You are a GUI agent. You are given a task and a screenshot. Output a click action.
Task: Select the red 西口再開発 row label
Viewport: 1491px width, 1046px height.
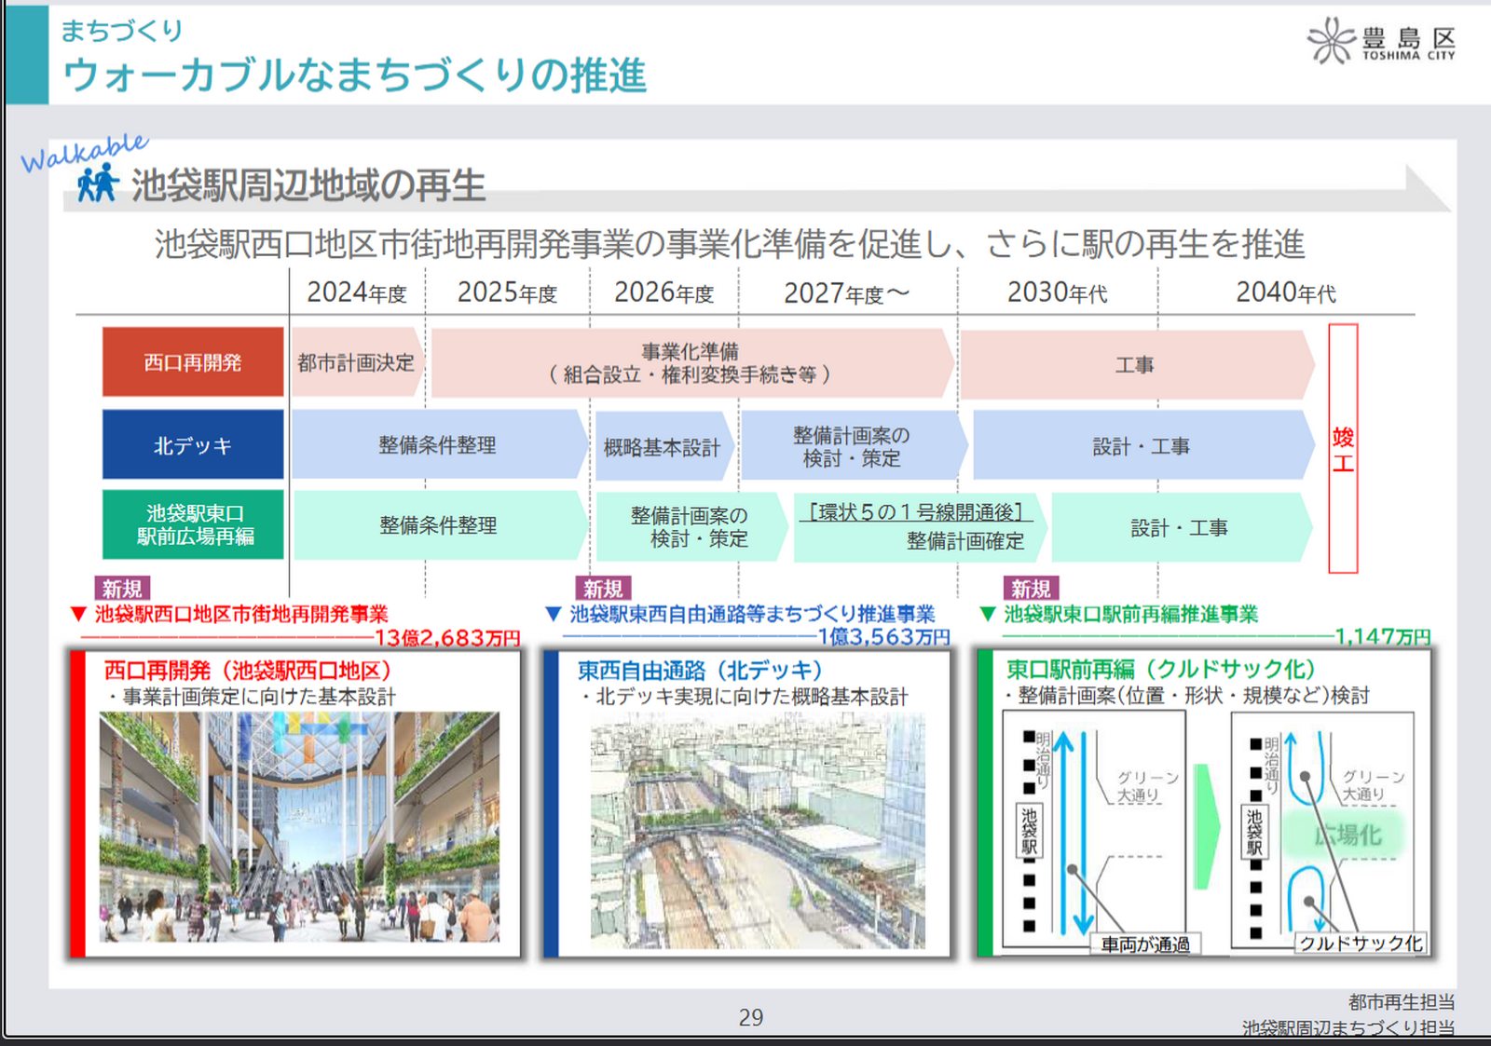(193, 362)
